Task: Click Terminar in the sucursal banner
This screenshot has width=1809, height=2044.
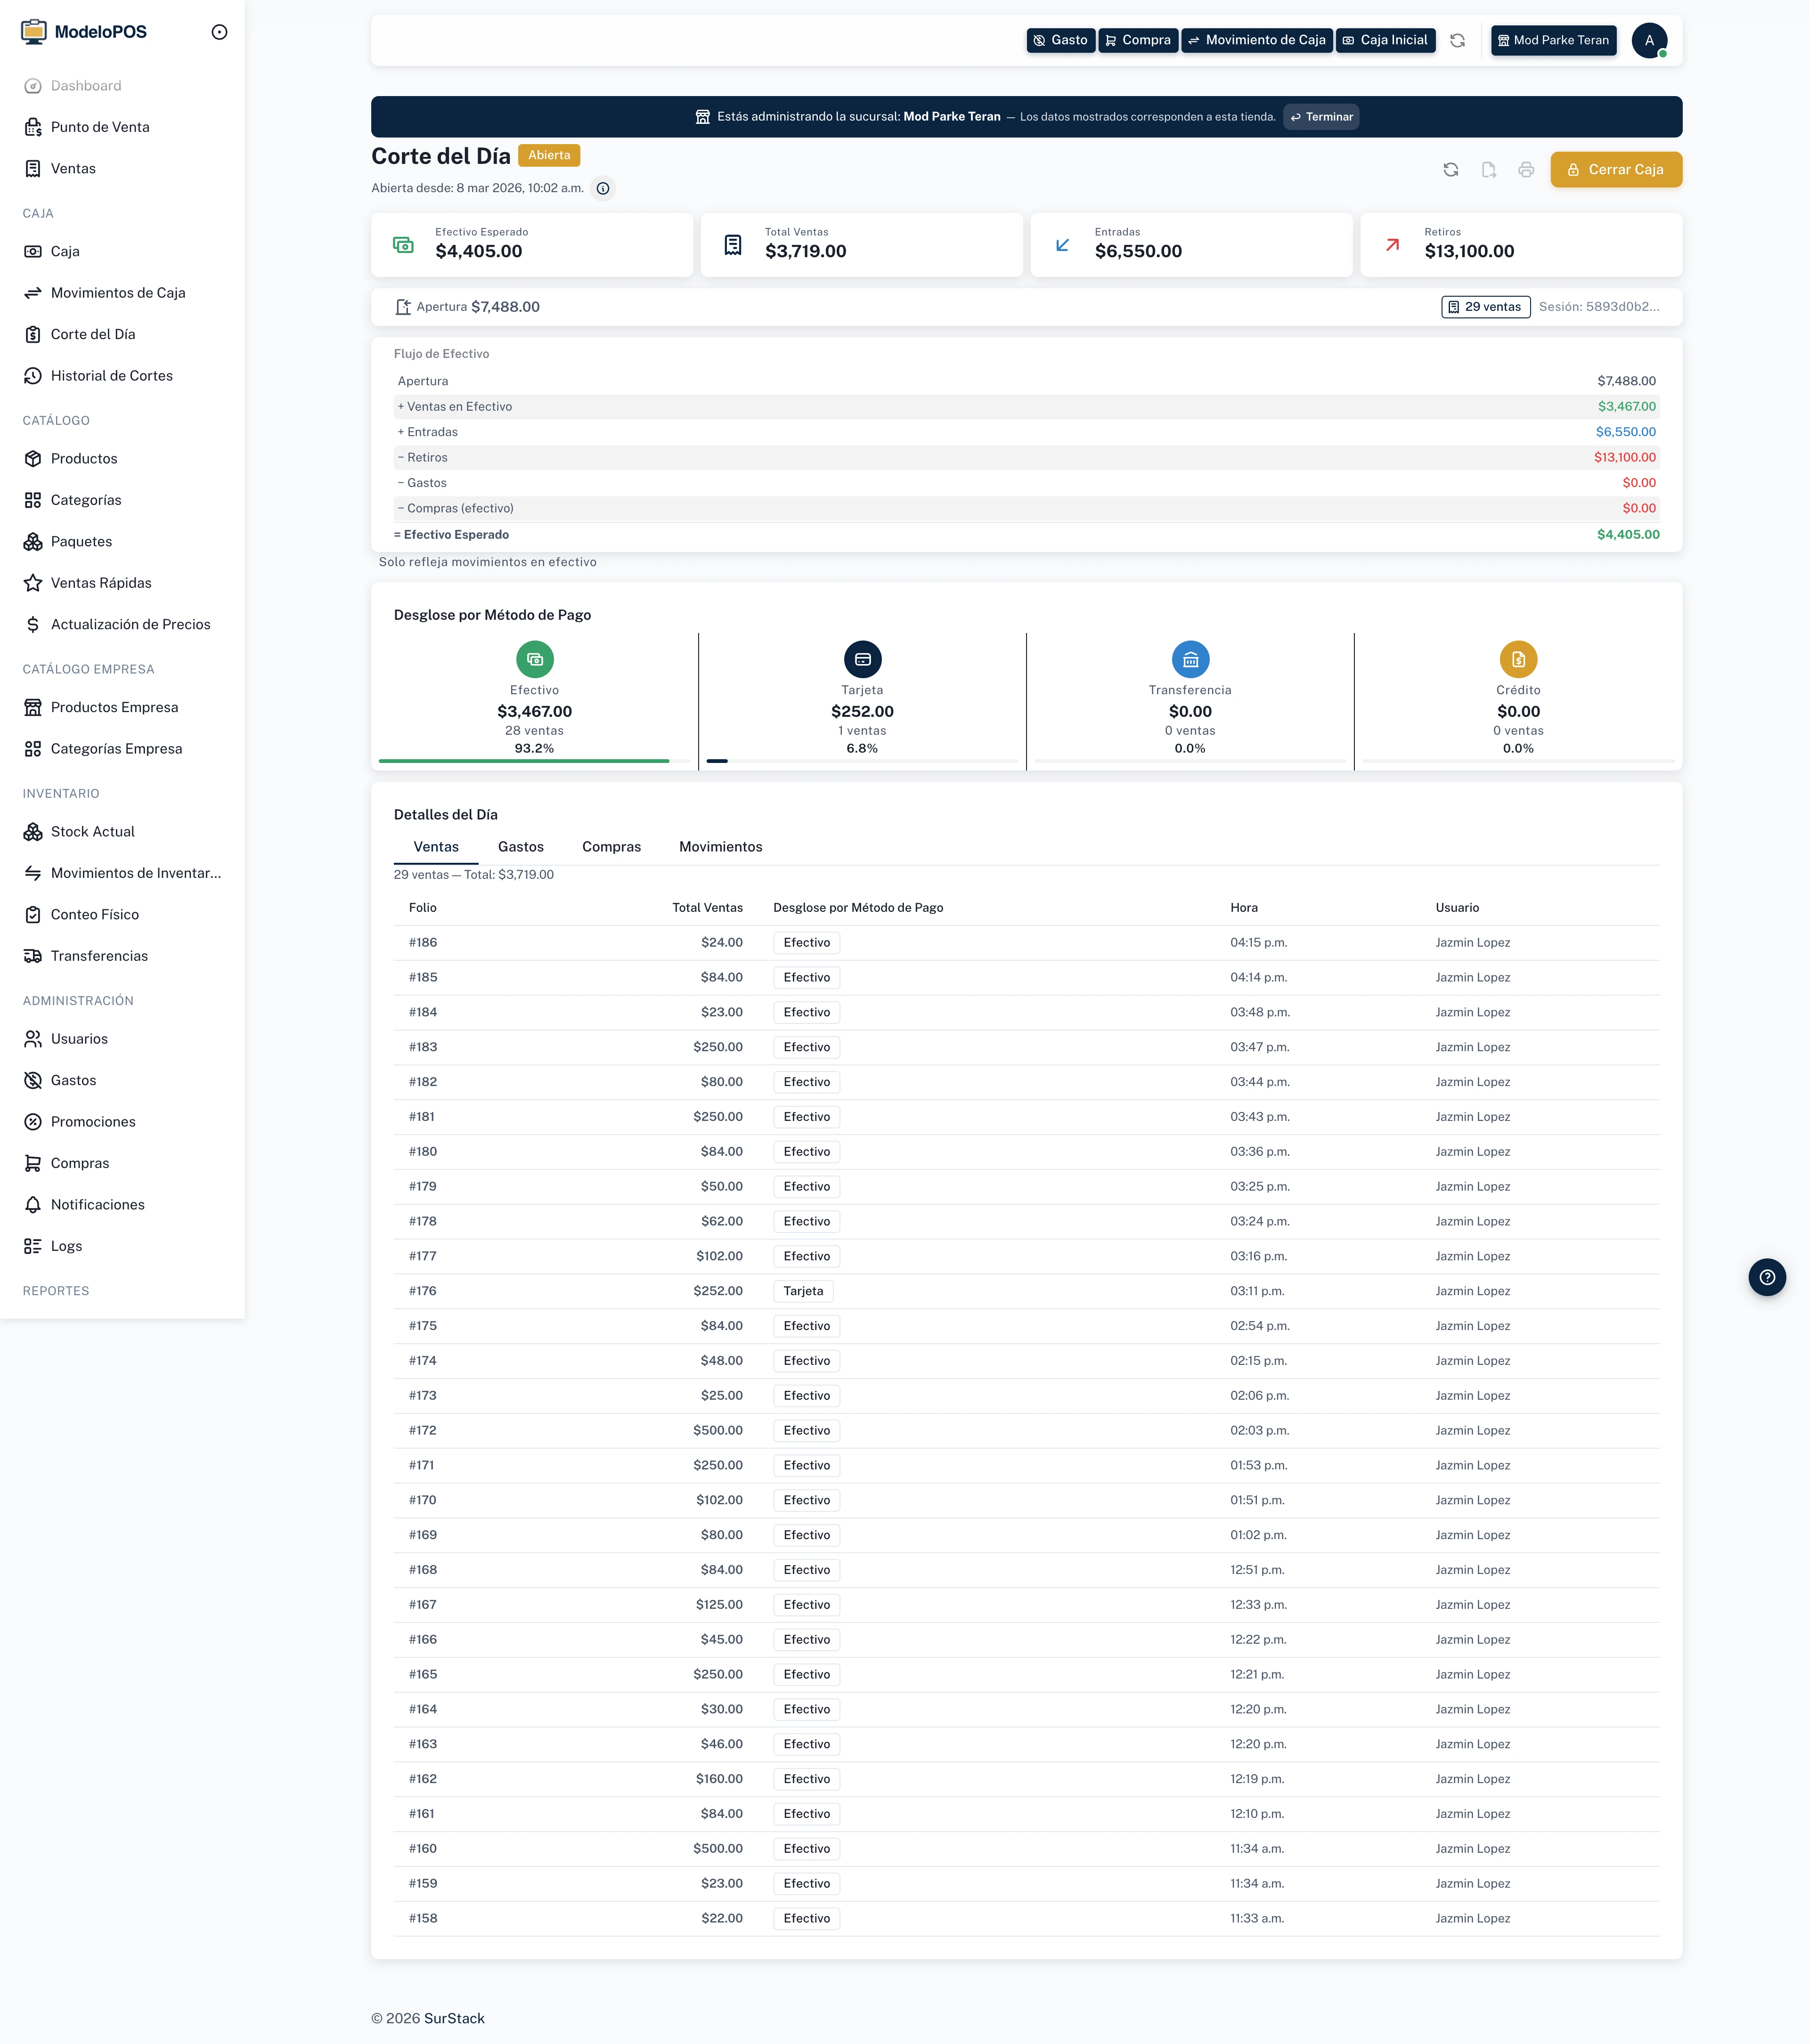Action: tap(1321, 116)
